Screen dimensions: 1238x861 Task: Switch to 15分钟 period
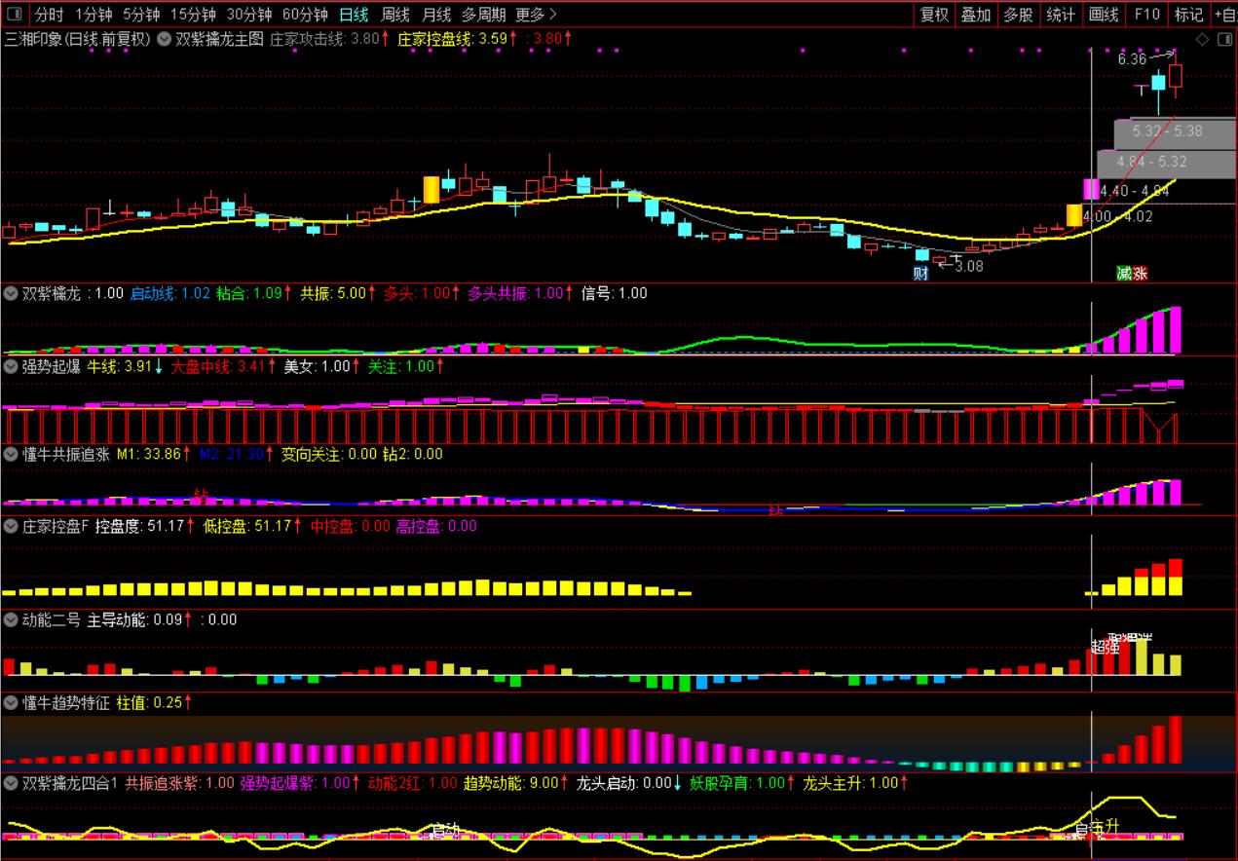(x=193, y=15)
